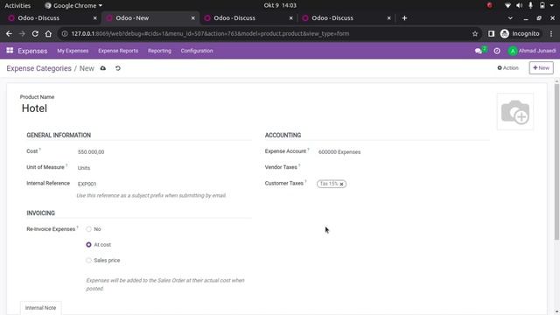Go to the browser home page
560x315 pixels.
coord(48,33)
